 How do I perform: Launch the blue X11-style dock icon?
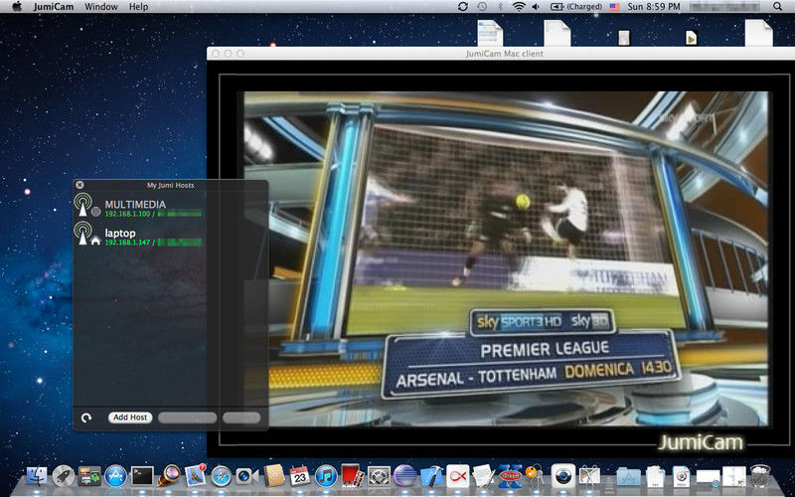(510, 476)
